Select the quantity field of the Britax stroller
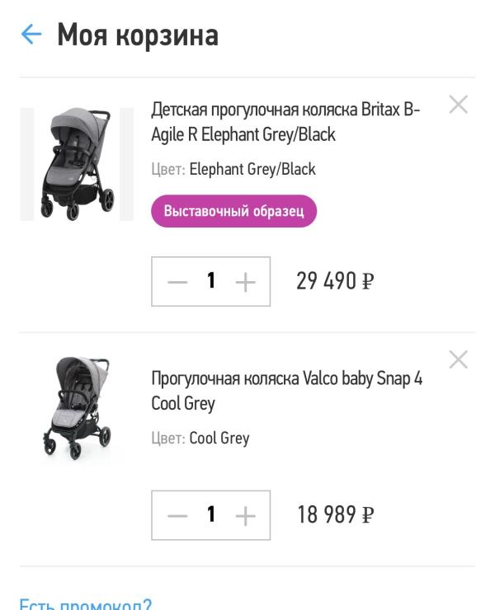This screenshot has height=610, width=495. (211, 282)
